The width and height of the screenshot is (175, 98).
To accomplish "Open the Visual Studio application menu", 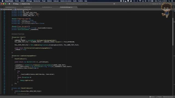I will pos(9,1).
